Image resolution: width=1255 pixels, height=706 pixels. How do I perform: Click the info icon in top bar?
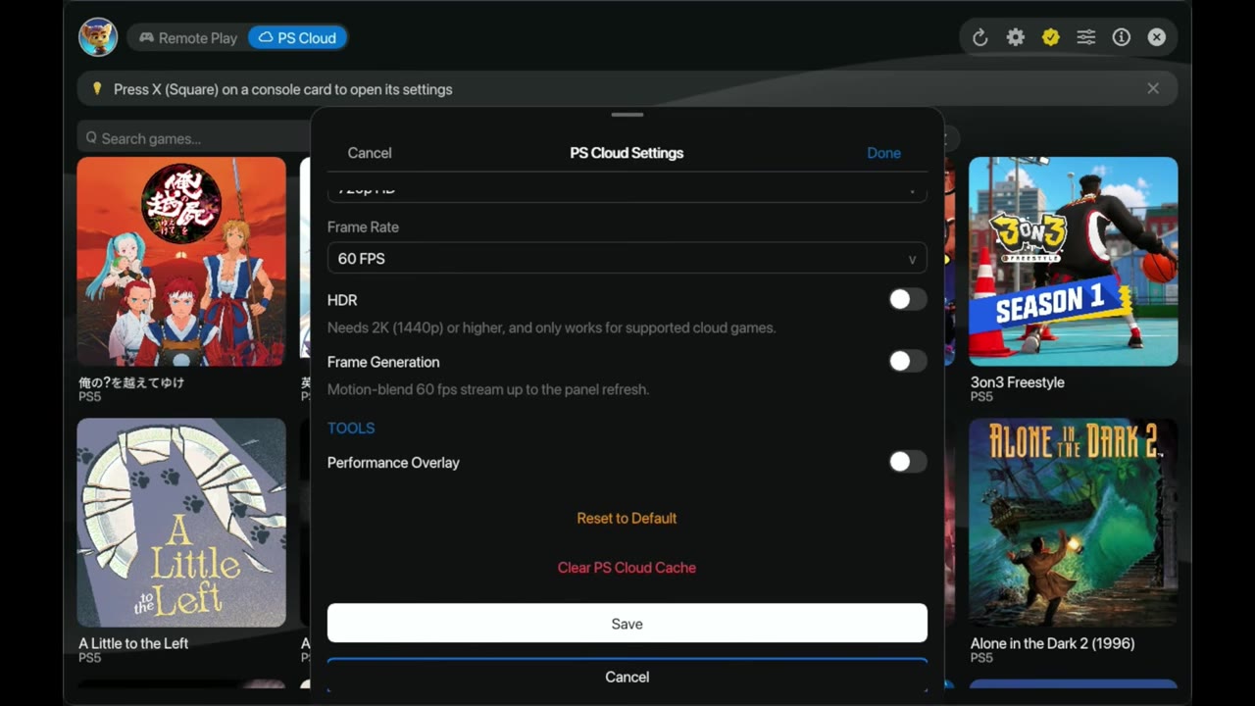click(1122, 37)
